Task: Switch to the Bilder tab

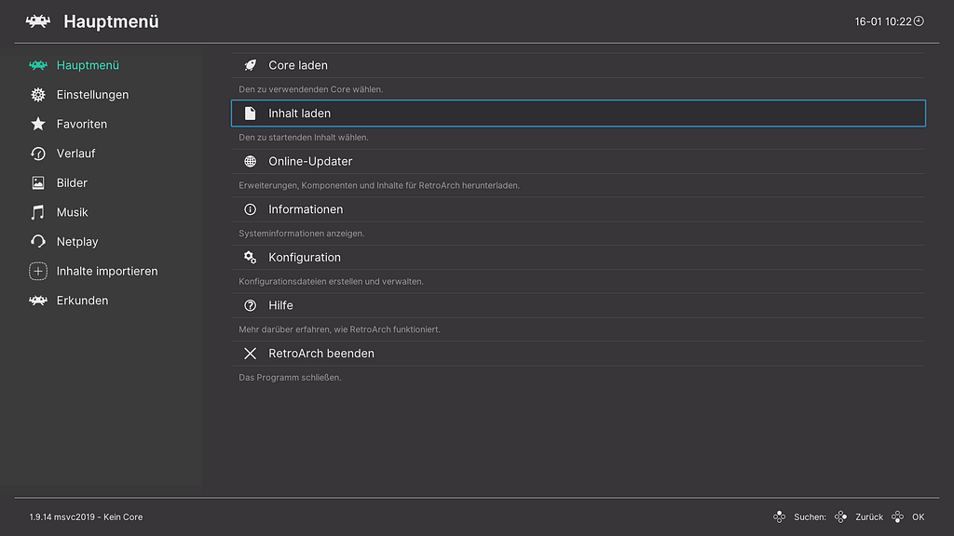Action: [x=72, y=183]
